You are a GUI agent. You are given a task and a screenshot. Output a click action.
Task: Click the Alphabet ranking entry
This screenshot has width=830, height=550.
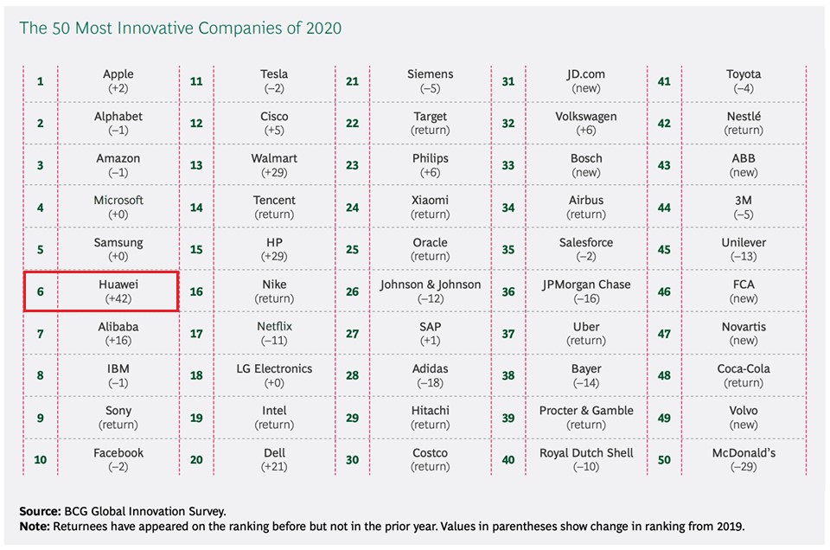(118, 124)
